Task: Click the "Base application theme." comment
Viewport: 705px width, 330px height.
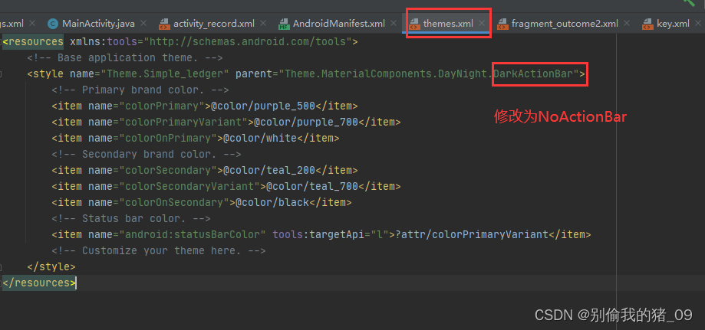Action: [x=125, y=58]
